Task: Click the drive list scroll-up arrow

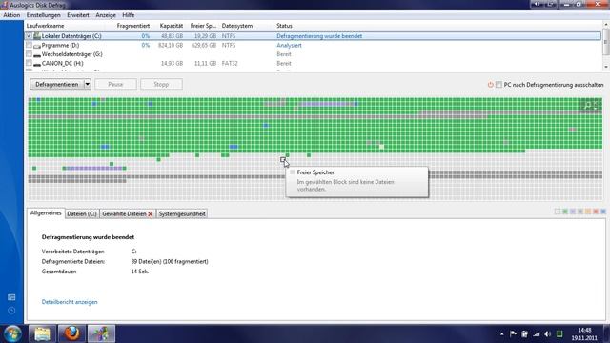Action: (x=606, y=25)
